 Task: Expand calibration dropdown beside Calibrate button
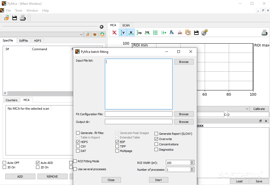coord(247,109)
